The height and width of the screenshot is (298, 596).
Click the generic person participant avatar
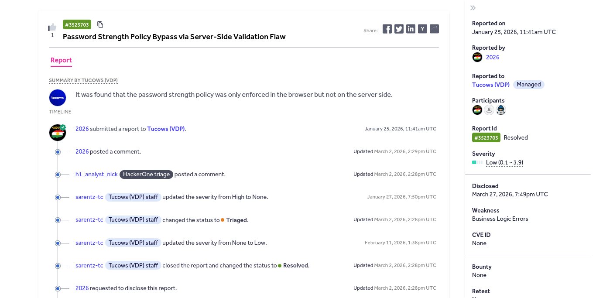[489, 110]
